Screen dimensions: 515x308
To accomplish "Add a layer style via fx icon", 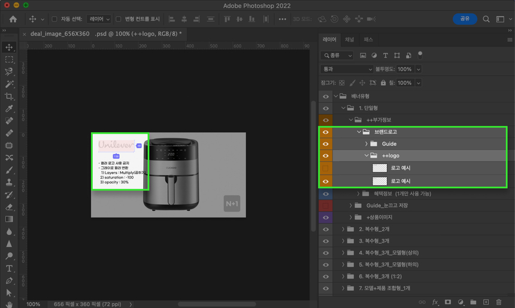I will click(x=435, y=303).
